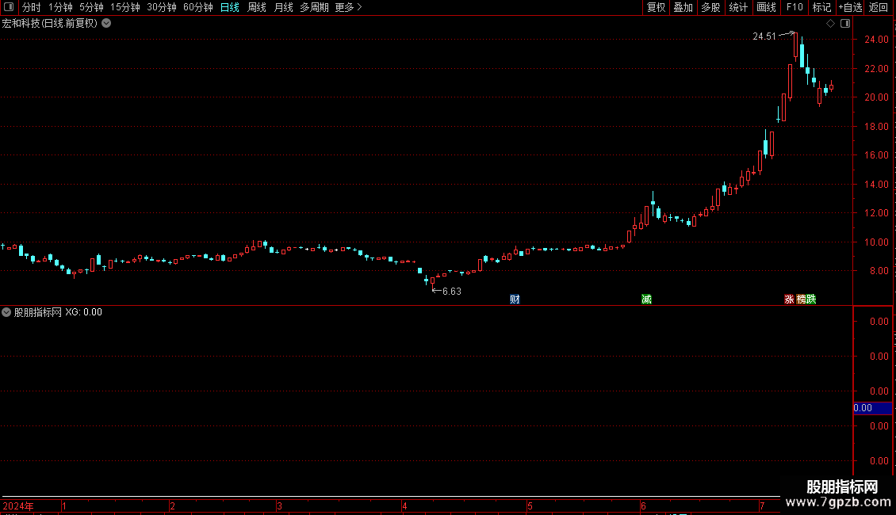
Task: Click the 财 financial event marker
Action: (515, 299)
